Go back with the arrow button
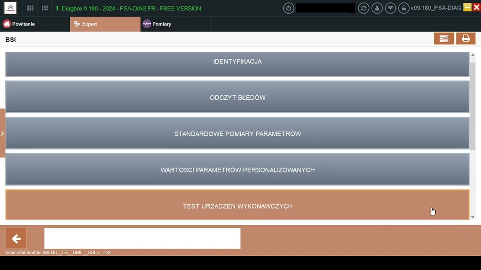481x270 pixels. (16, 238)
